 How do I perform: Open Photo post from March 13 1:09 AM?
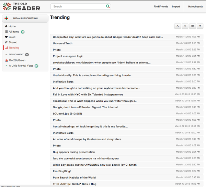pyautogui.click(x=126, y=146)
